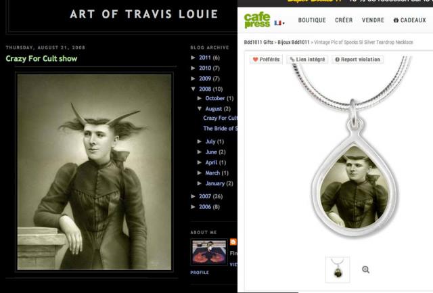Click the About Me profile picture
The image size is (433, 293).
(x=209, y=252)
